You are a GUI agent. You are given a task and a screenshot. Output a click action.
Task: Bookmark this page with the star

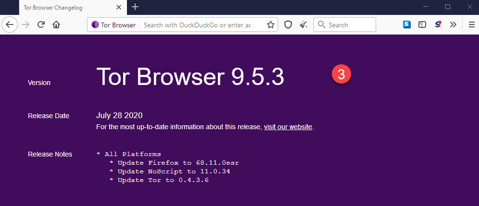click(x=271, y=25)
